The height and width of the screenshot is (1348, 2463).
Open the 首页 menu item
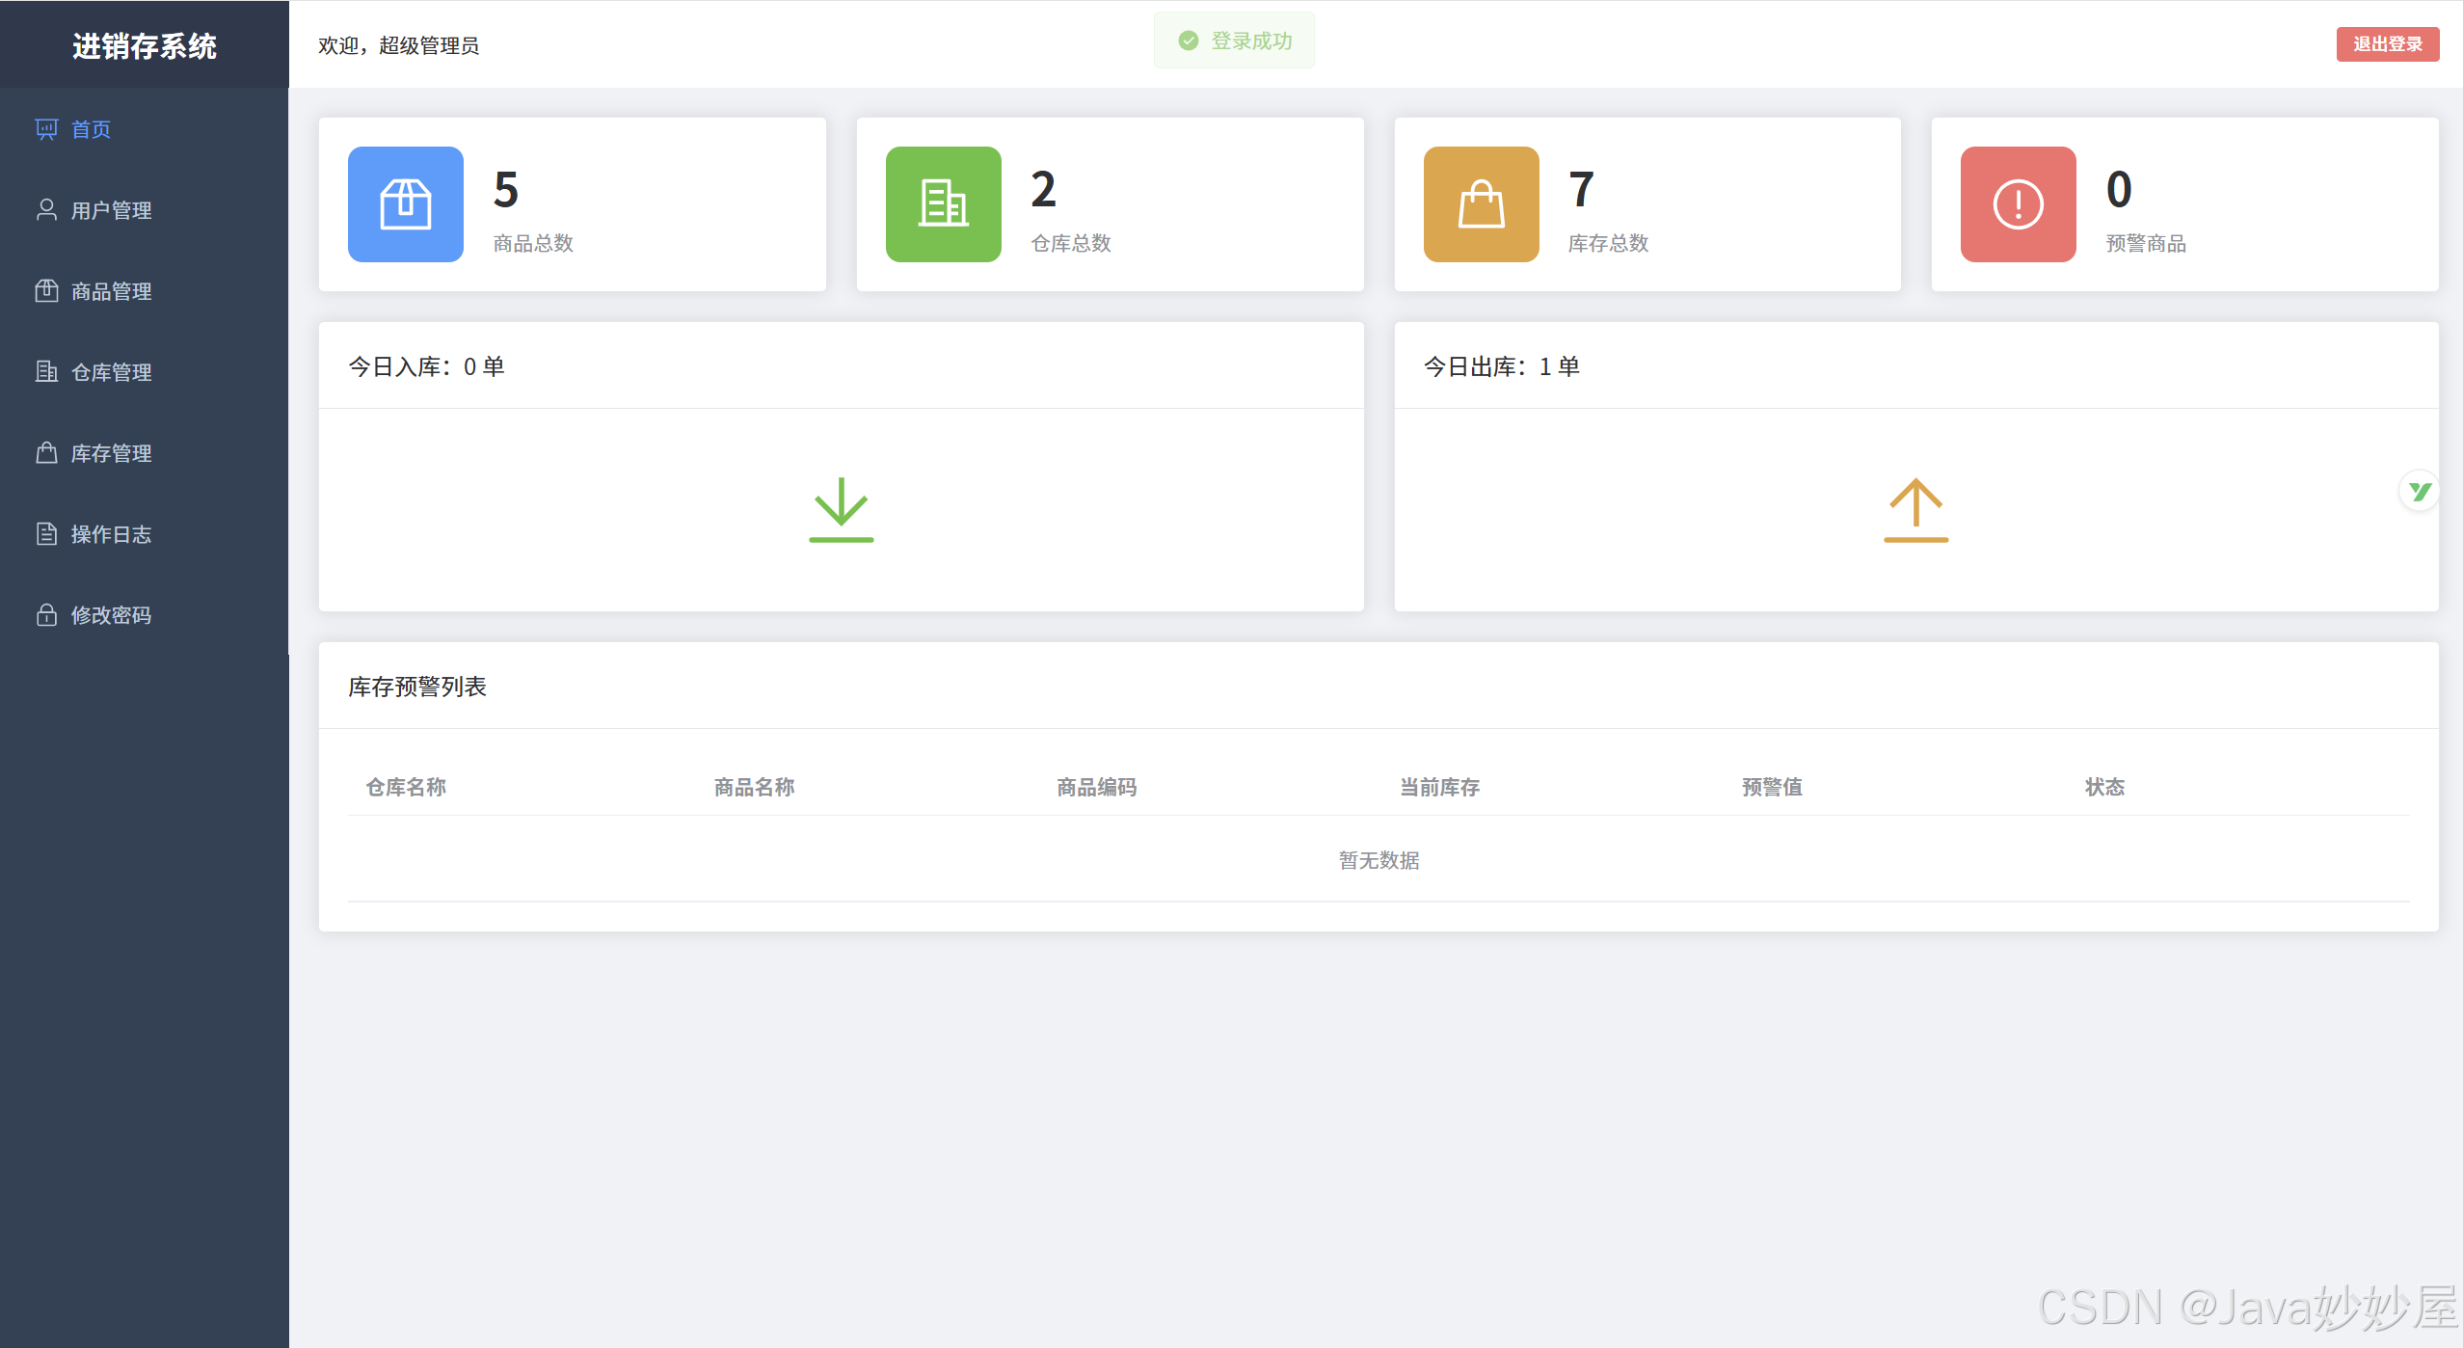[145, 129]
